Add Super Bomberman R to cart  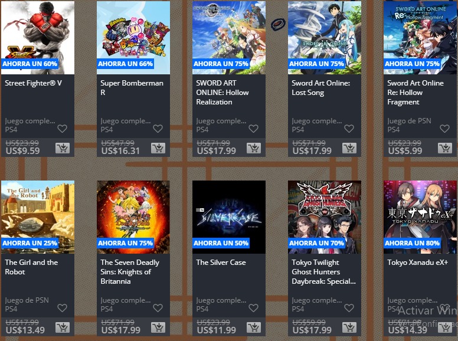(x=158, y=148)
